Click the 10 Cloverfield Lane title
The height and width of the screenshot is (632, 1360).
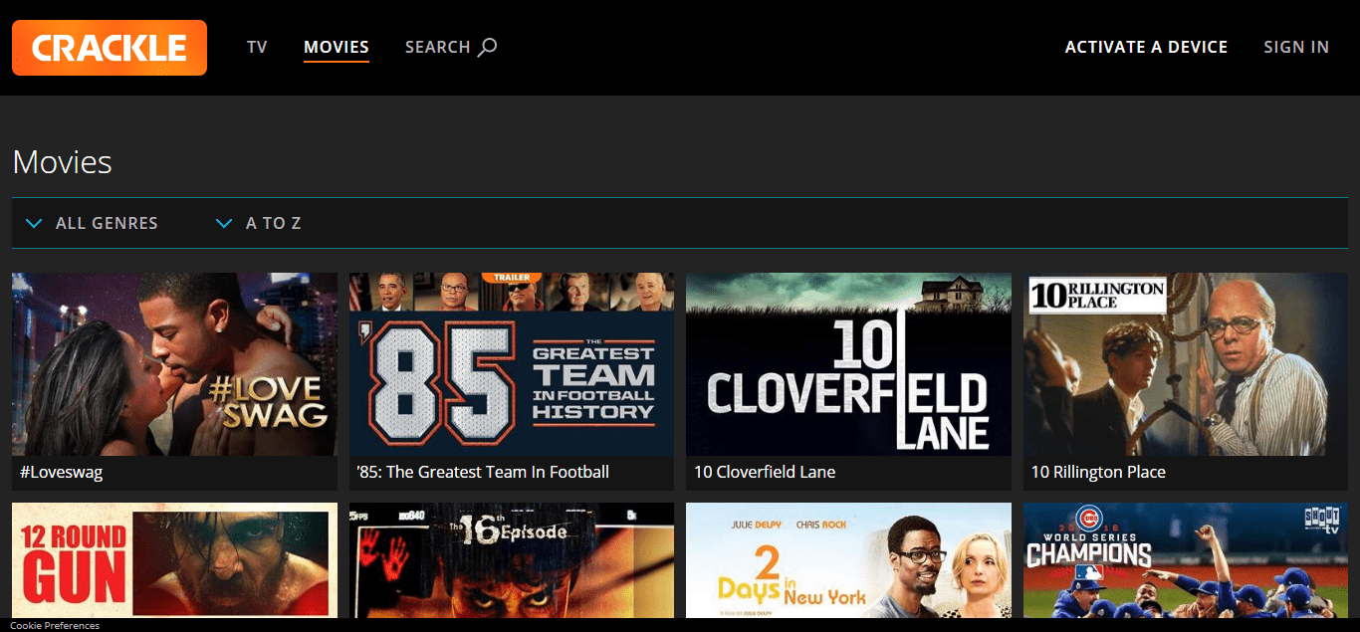point(765,472)
